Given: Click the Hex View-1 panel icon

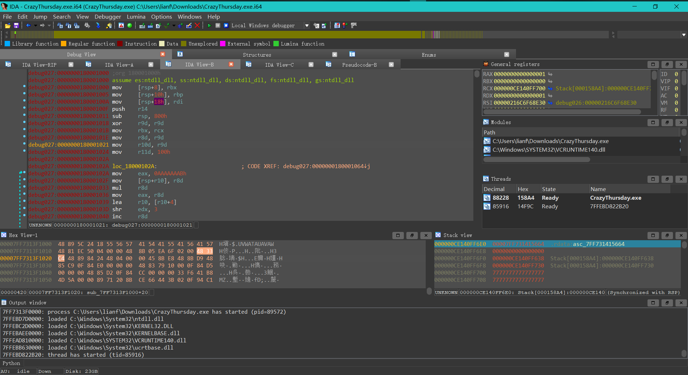Looking at the screenshot, I should pos(4,235).
